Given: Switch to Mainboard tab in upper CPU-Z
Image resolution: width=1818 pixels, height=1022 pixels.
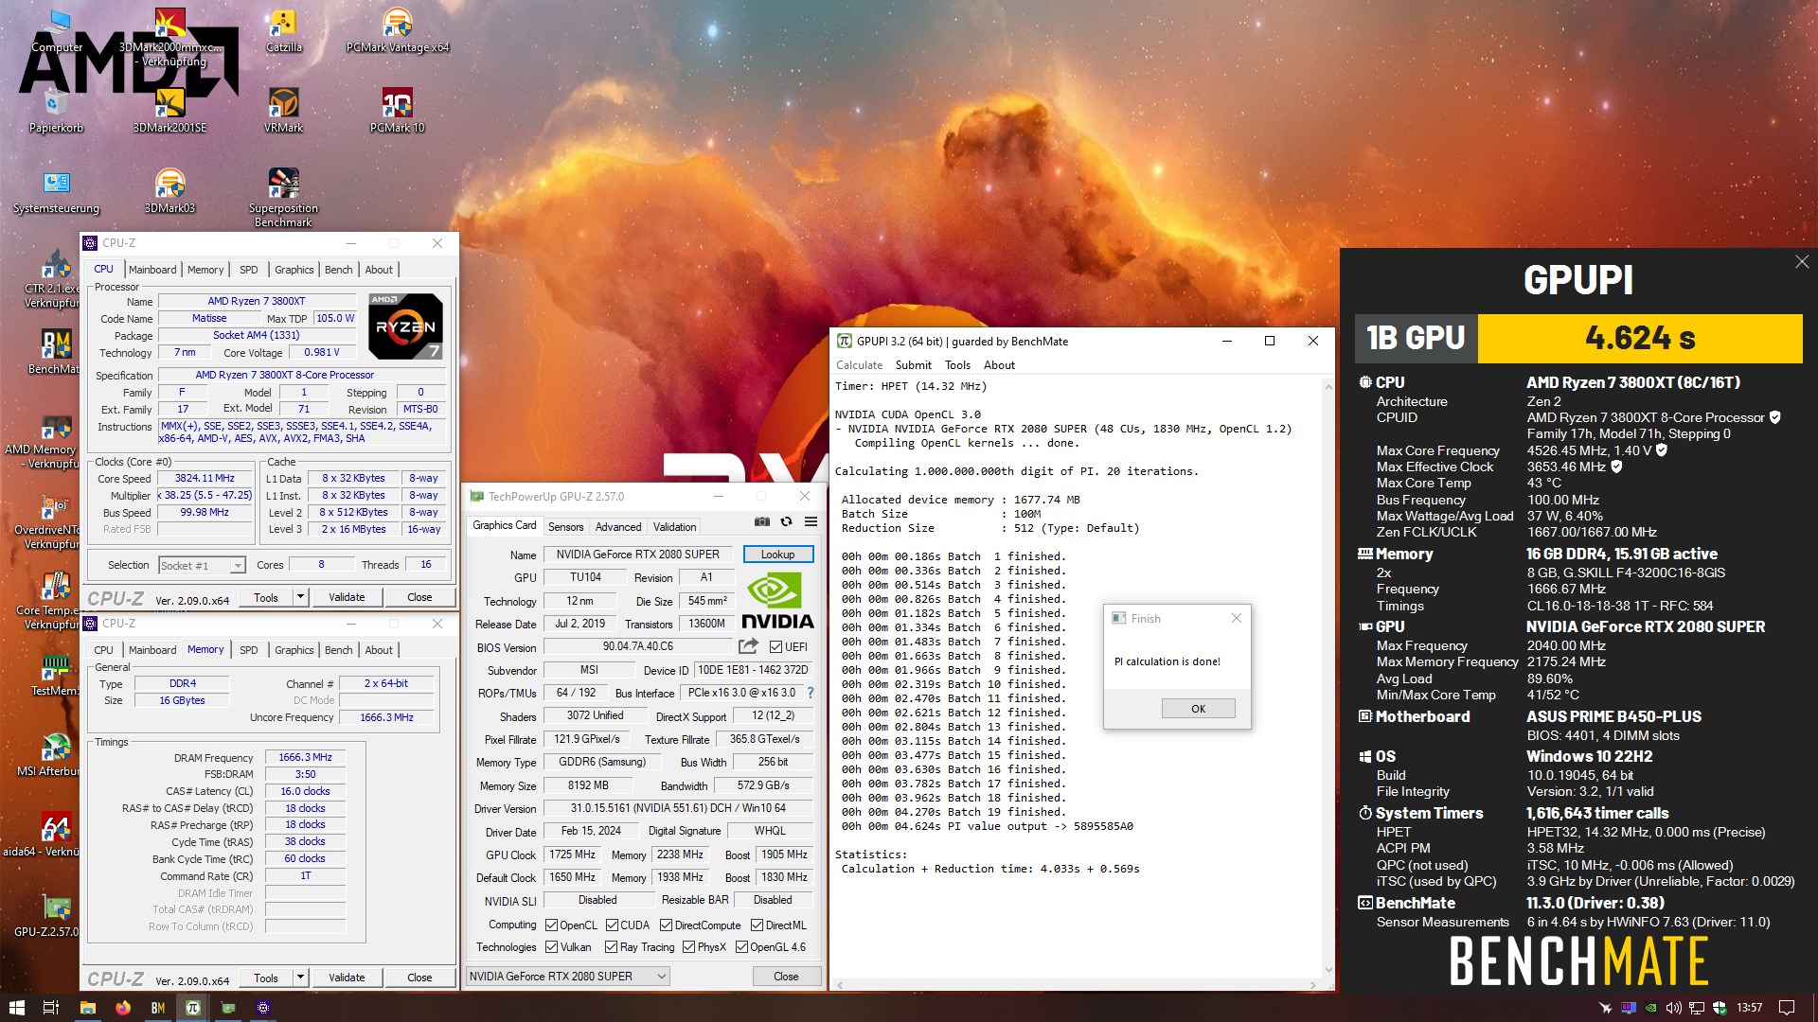Looking at the screenshot, I should (x=152, y=270).
